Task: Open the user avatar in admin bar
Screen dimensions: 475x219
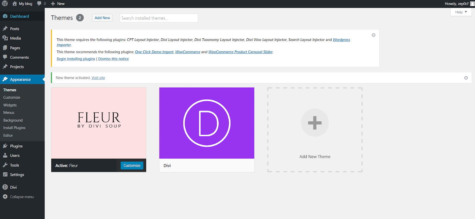Action: [472, 4]
